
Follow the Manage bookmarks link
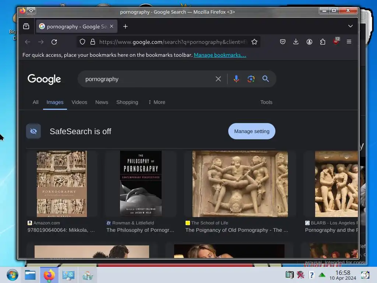point(220,55)
